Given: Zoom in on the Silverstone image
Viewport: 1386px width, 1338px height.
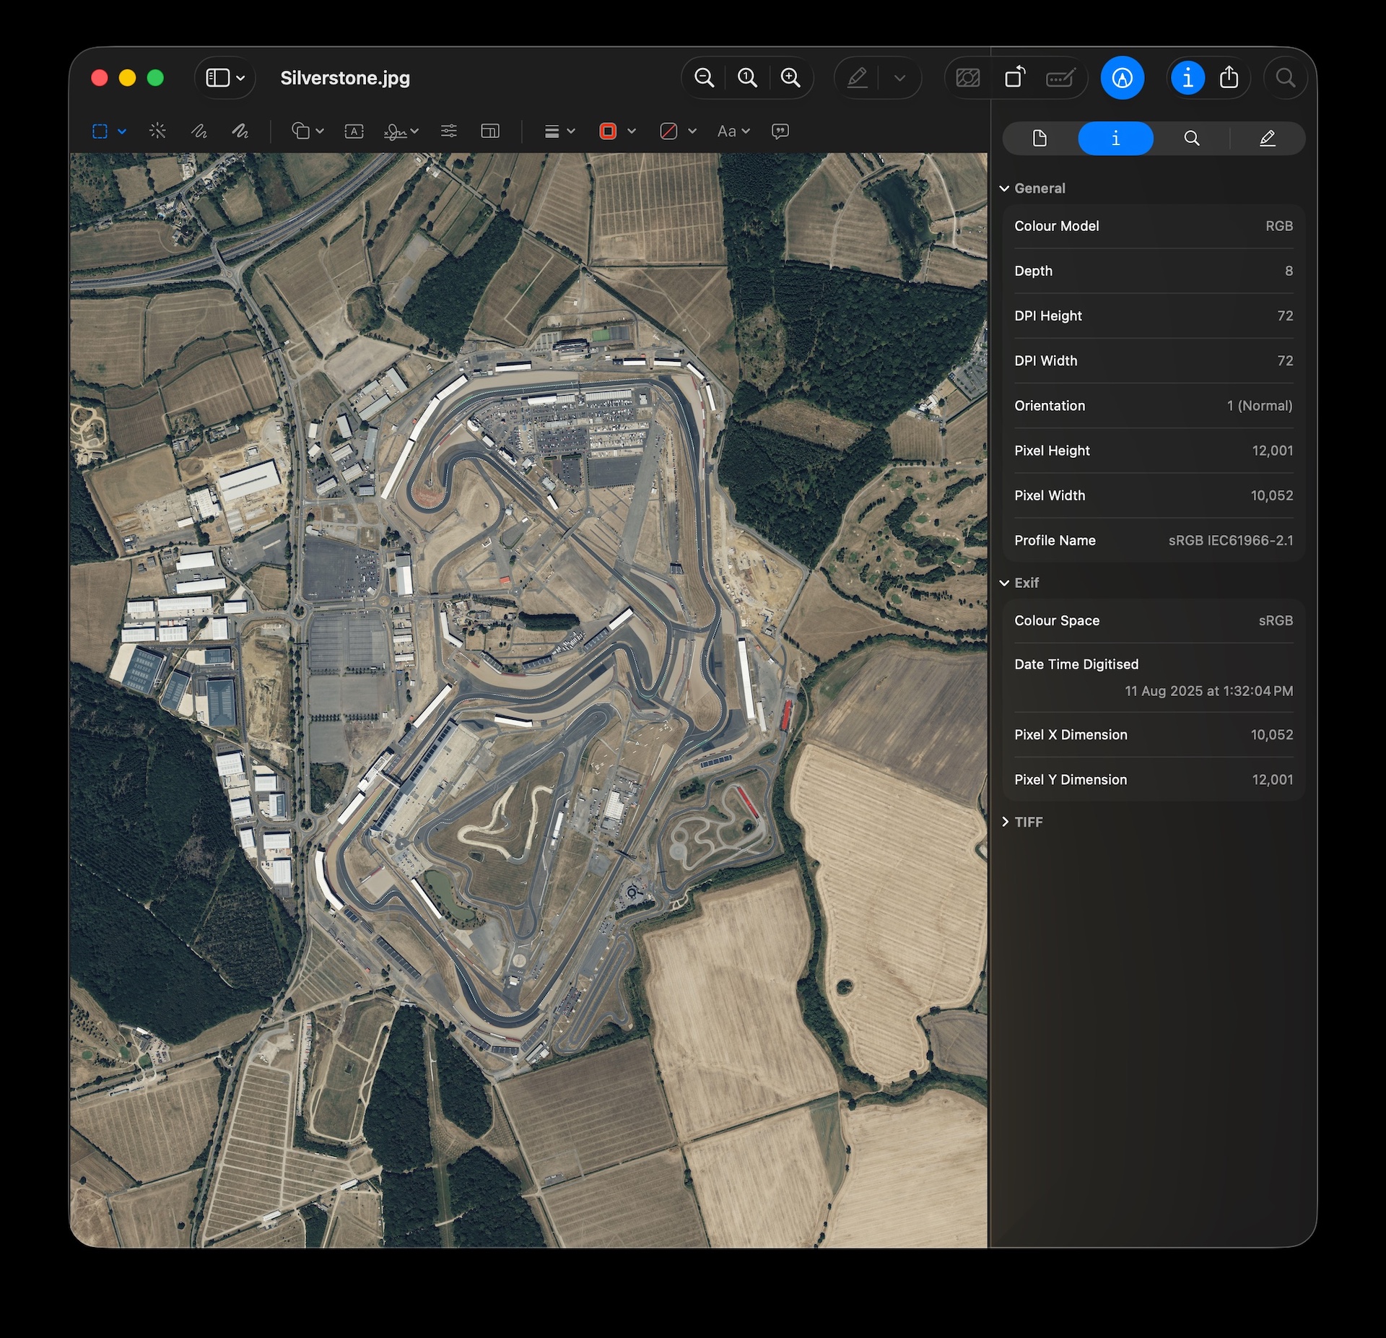Looking at the screenshot, I should (x=790, y=77).
